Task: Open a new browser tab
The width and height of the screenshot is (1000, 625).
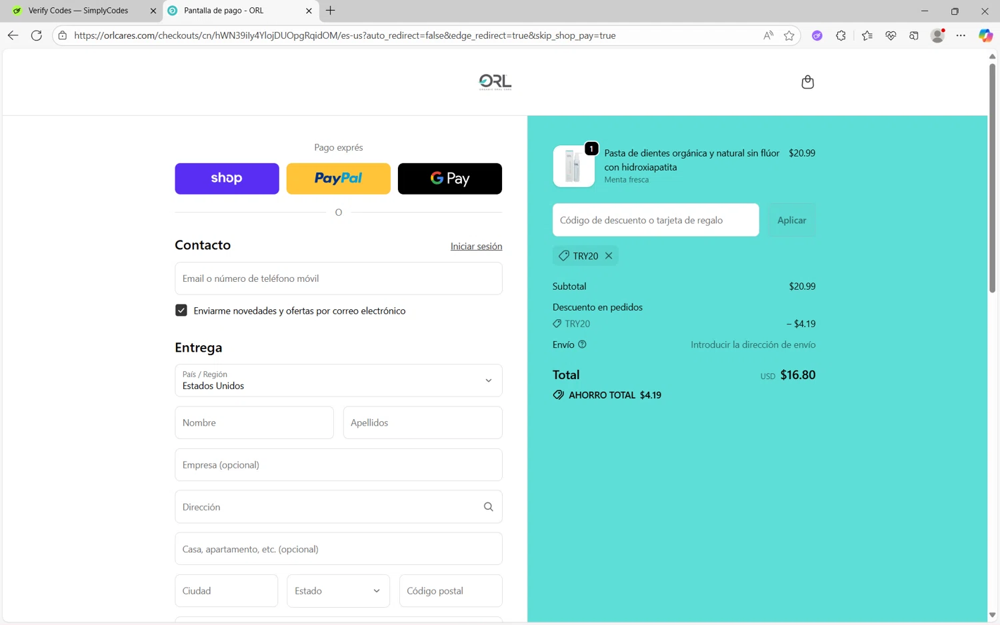Action: (x=330, y=11)
